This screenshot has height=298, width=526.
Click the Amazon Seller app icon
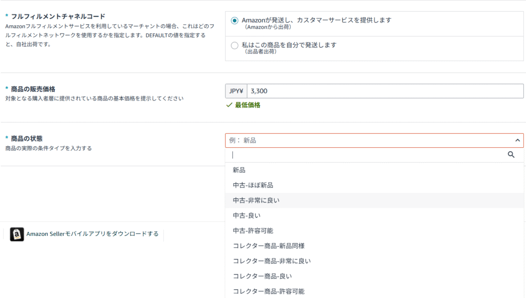click(17, 234)
